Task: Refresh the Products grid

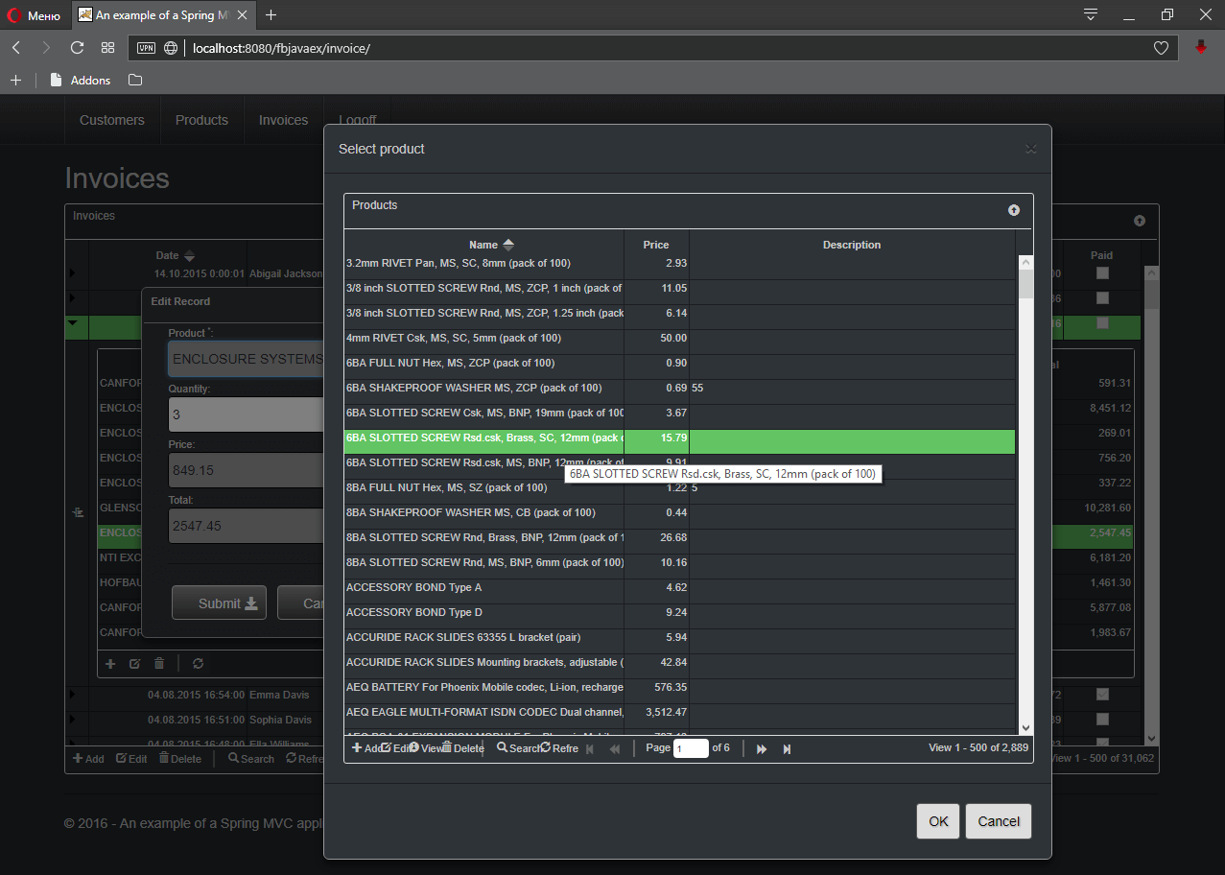Action: [x=560, y=748]
